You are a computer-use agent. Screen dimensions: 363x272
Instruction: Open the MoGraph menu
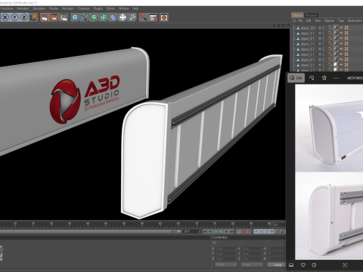point(68,8)
